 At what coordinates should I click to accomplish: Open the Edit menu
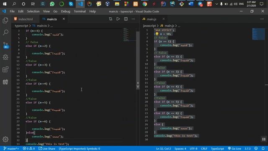[x=21, y=11]
